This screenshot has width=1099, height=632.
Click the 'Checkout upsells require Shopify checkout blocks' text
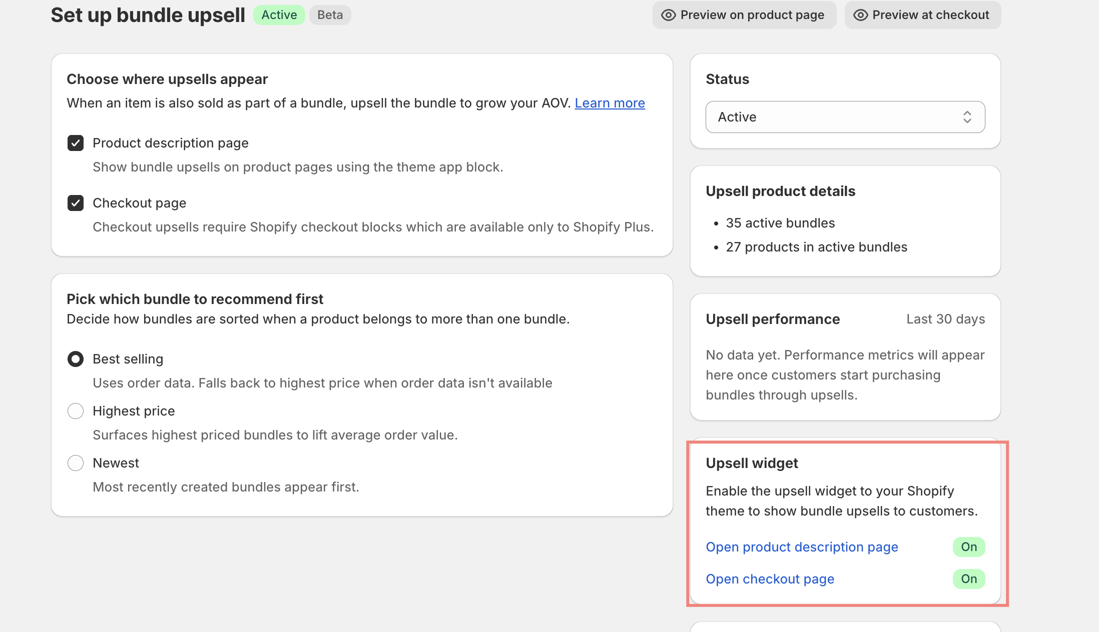(x=373, y=227)
